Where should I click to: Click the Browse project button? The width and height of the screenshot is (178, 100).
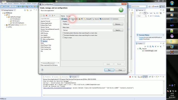[118, 24]
